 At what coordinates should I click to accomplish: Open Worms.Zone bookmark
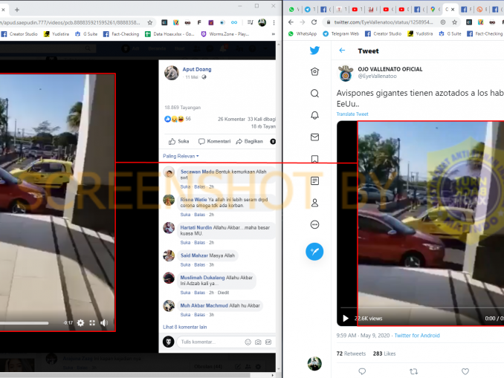(225, 34)
